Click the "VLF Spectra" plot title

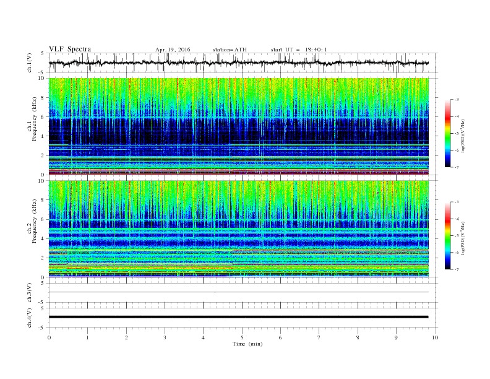[x=70, y=49]
